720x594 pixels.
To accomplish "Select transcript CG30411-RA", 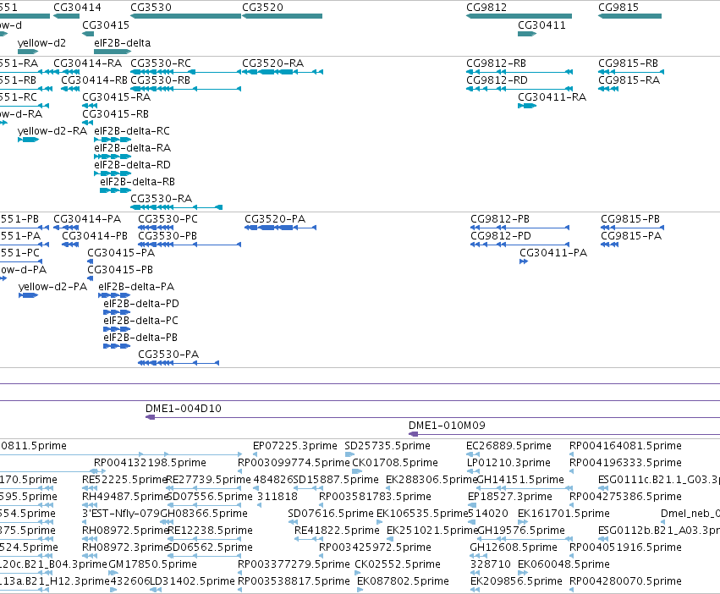I will pos(552,97).
